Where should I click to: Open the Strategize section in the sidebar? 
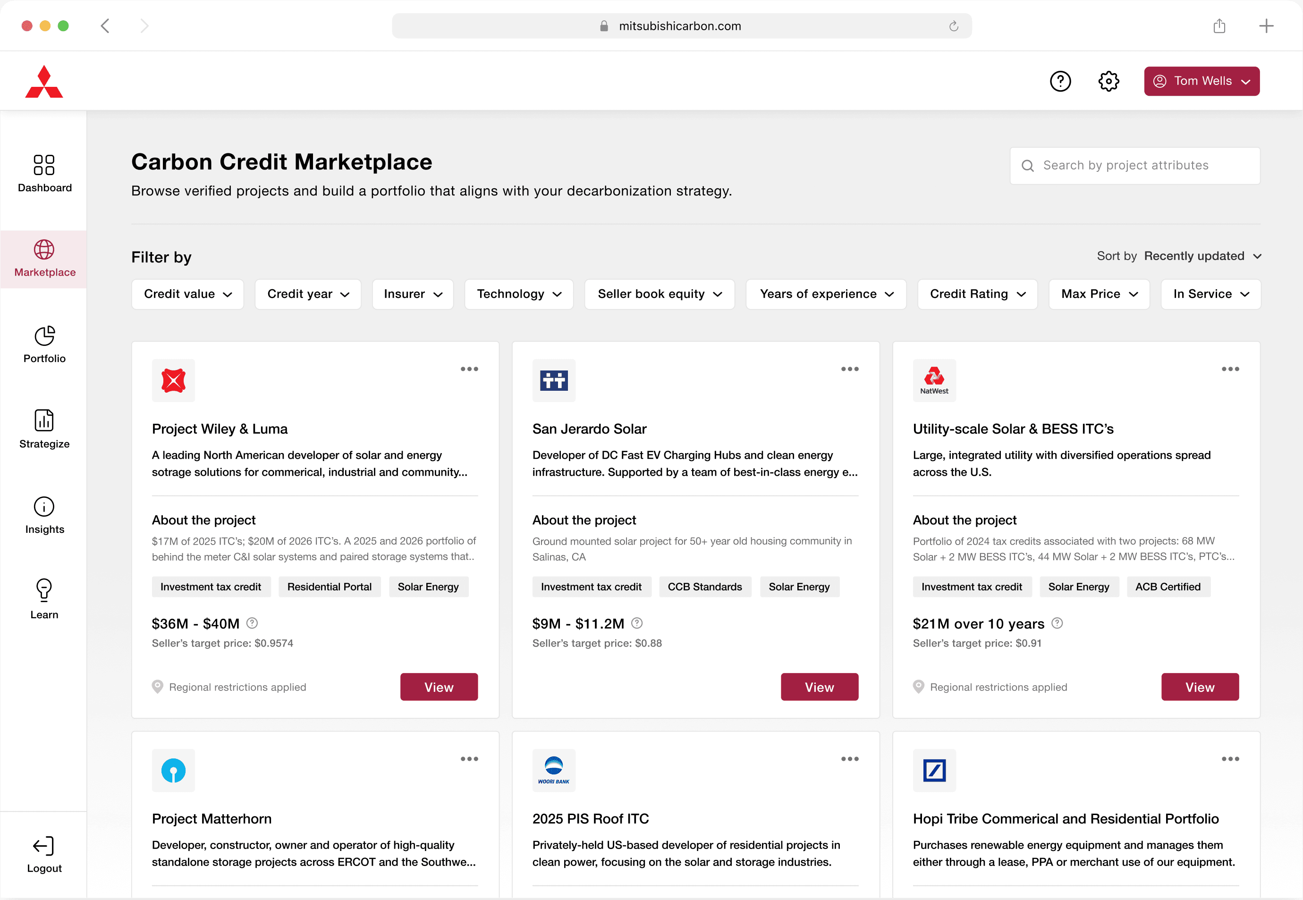pos(44,429)
